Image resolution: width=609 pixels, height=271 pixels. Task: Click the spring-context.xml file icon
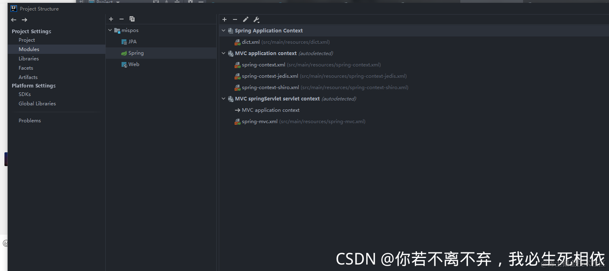pyautogui.click(x=237, y=65)
